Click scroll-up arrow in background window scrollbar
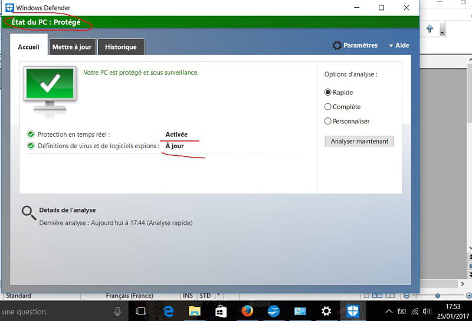 point(470,60)
